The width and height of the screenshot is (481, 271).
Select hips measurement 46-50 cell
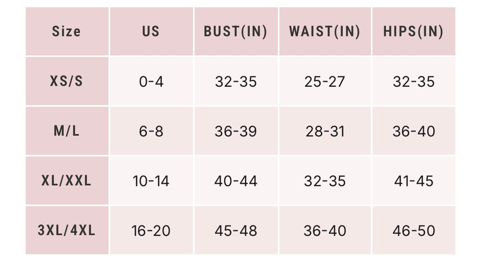[414, 231]
